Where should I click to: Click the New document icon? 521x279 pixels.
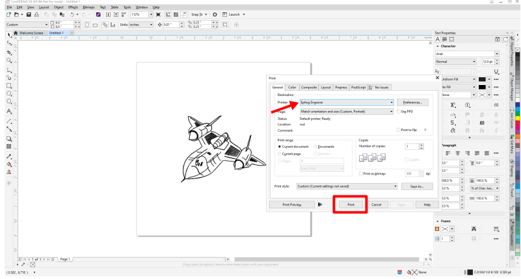pos(8,14)
